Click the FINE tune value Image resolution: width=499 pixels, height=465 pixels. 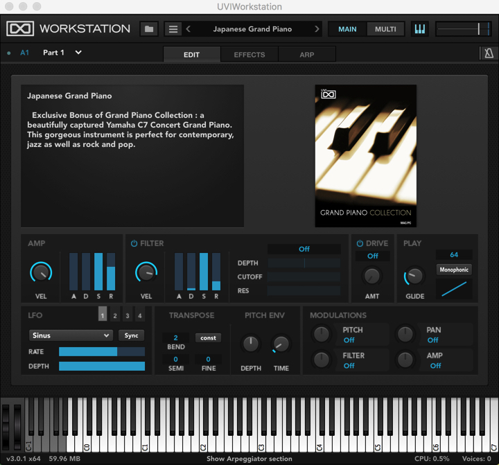(208, 360)
